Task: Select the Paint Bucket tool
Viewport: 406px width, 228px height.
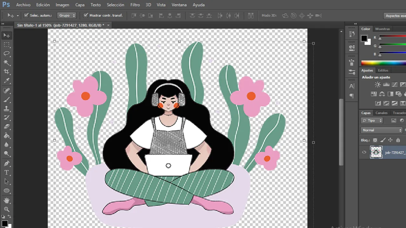Action: (7, 136)
